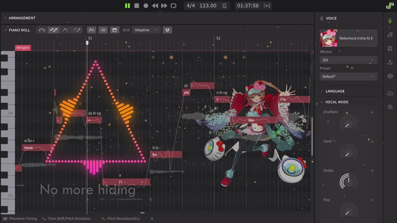
Task: Fast forward with the double right arrow
Action: pos(164,6)
